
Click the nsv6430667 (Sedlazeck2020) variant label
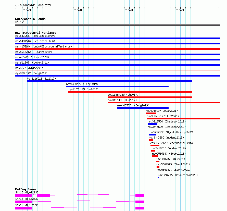pos(35,36)
